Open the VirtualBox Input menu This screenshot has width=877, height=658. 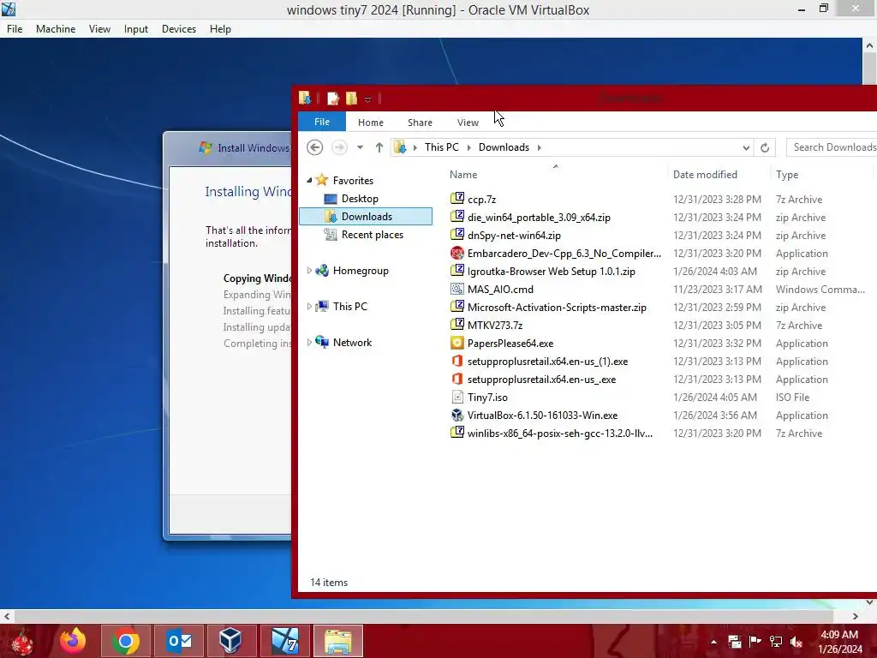tap(136, 28)
